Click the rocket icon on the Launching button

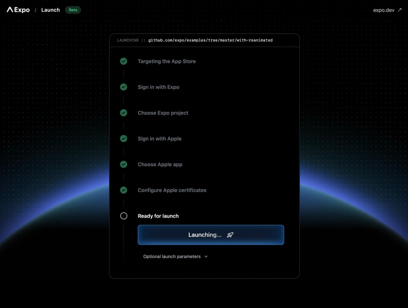pyautogui.click(x=230, y=235)
